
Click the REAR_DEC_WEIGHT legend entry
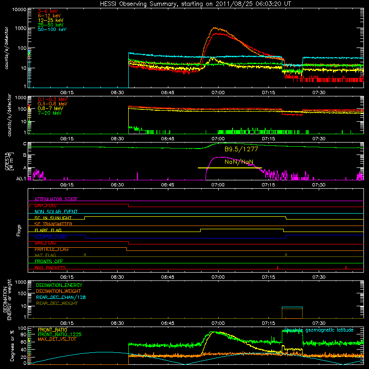(57, 304)
